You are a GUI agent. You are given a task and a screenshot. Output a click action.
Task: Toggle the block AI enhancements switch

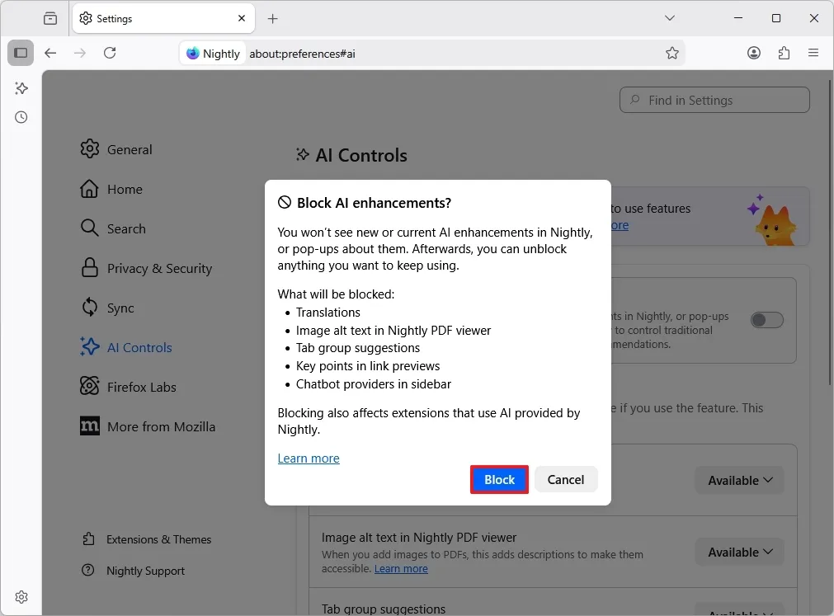pos(766,320)
